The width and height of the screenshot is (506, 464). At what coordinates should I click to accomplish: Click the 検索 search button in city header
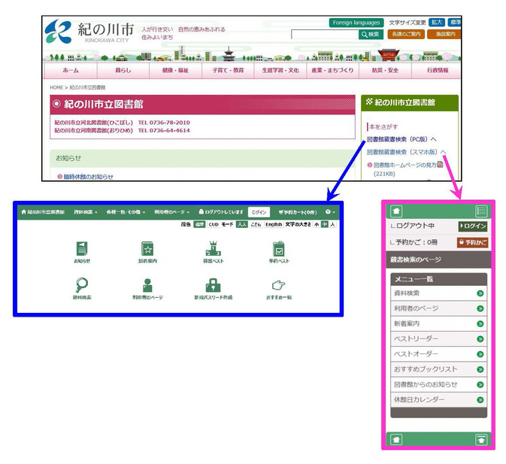coord(371,34)
